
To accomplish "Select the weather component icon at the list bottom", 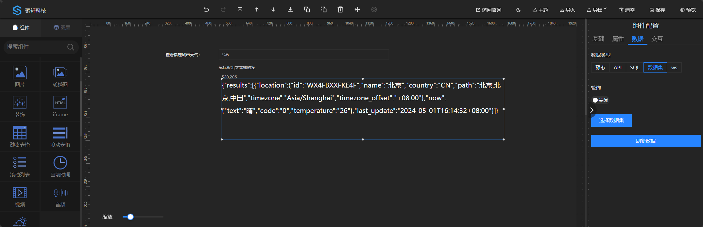I will (x=20, y=222).
